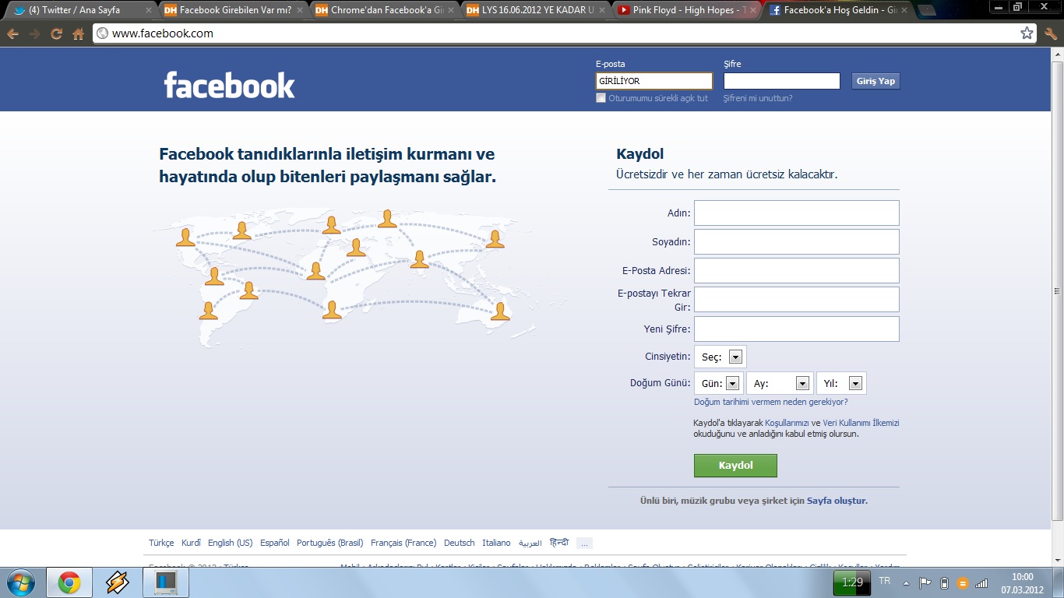
Task: Open the Koşullarımızı link
Action: pos(787,423)
